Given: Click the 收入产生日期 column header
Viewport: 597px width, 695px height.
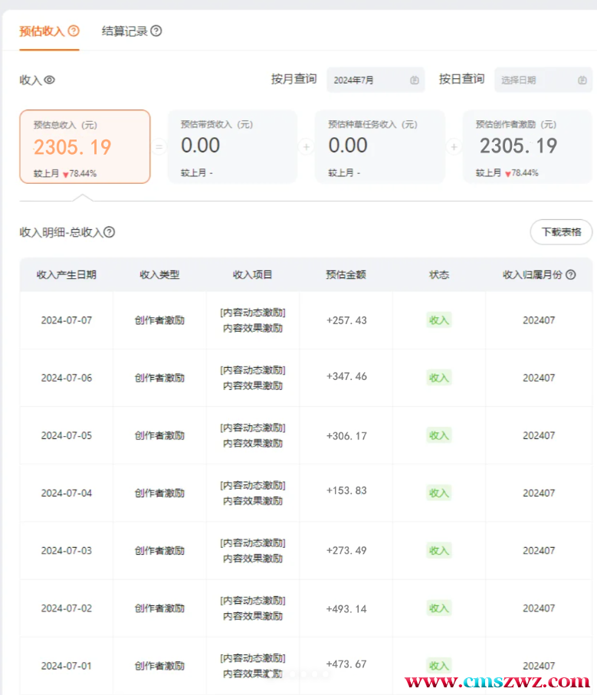Looking at the screenshot, I should click(67, 274).
